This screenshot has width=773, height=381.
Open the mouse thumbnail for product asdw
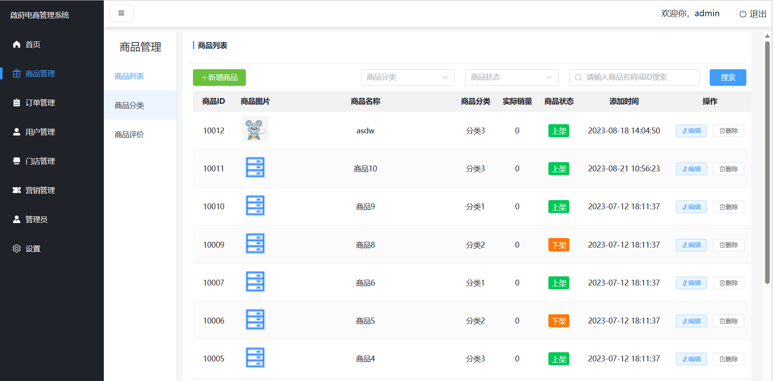coord(255,129)
